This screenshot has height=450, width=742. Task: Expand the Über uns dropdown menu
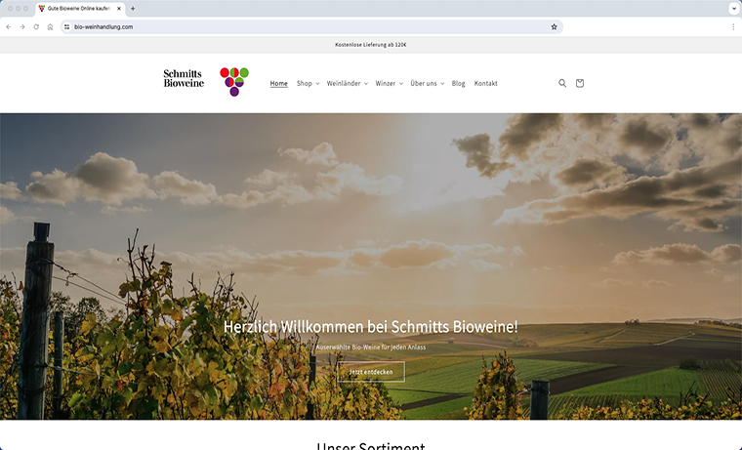click(428, 83)
